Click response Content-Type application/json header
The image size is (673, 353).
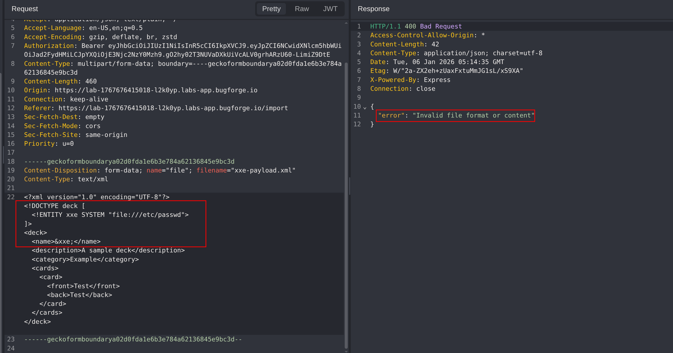[x=456, y=53]
